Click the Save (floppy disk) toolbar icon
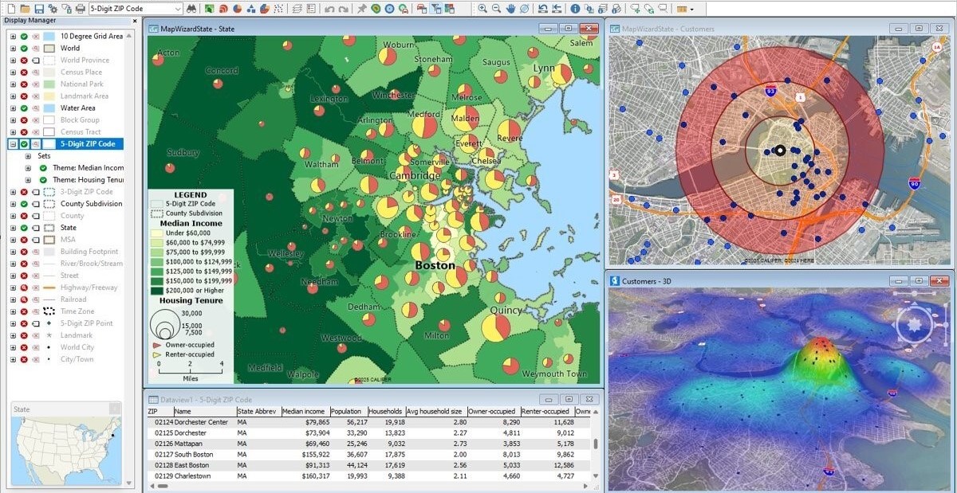Image resolution: width=957 pixels, height=493 pixels. [38, 9]
